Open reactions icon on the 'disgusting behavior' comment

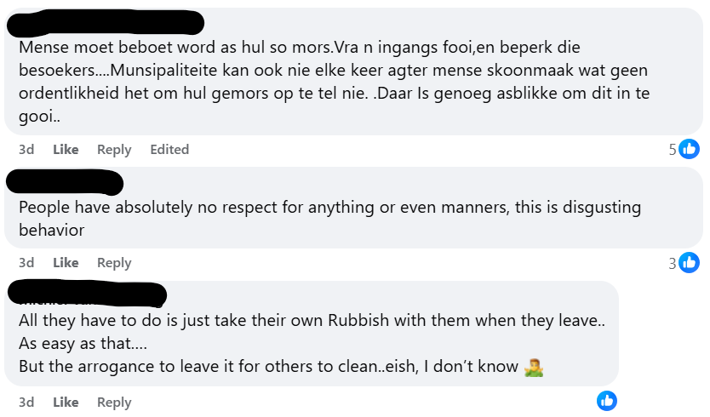(x=690, y=263)
